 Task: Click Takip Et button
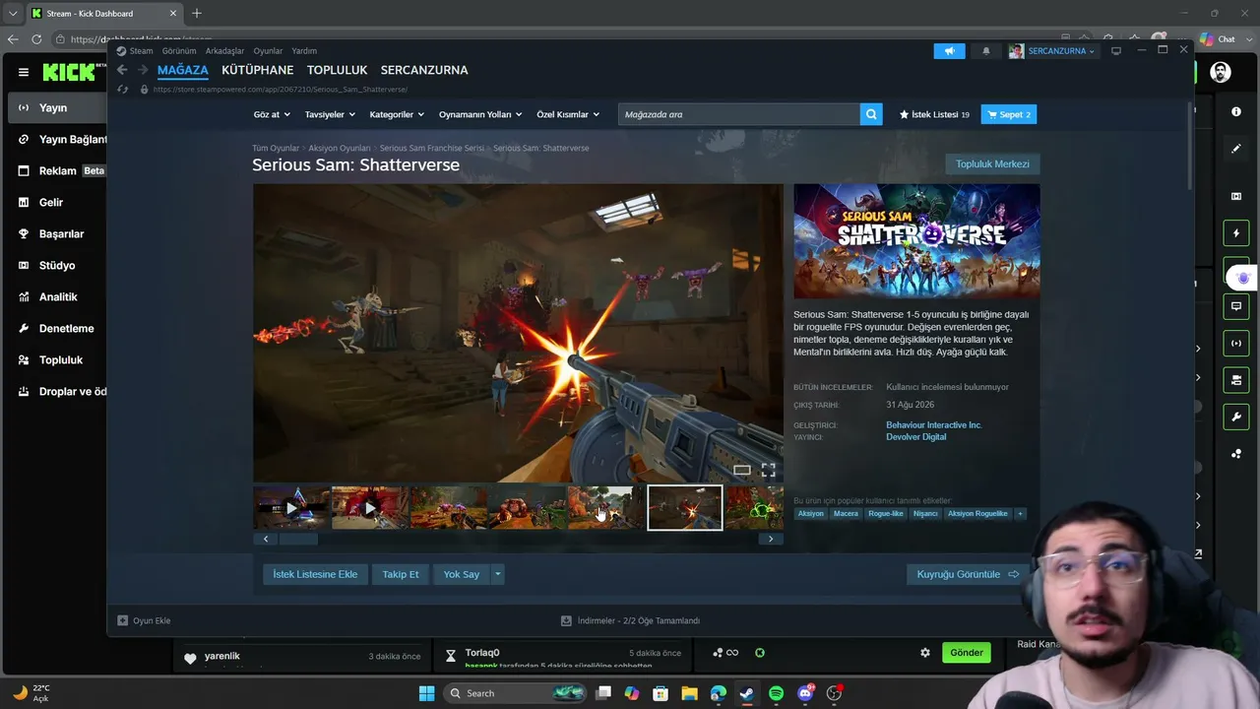coord(401,574)
